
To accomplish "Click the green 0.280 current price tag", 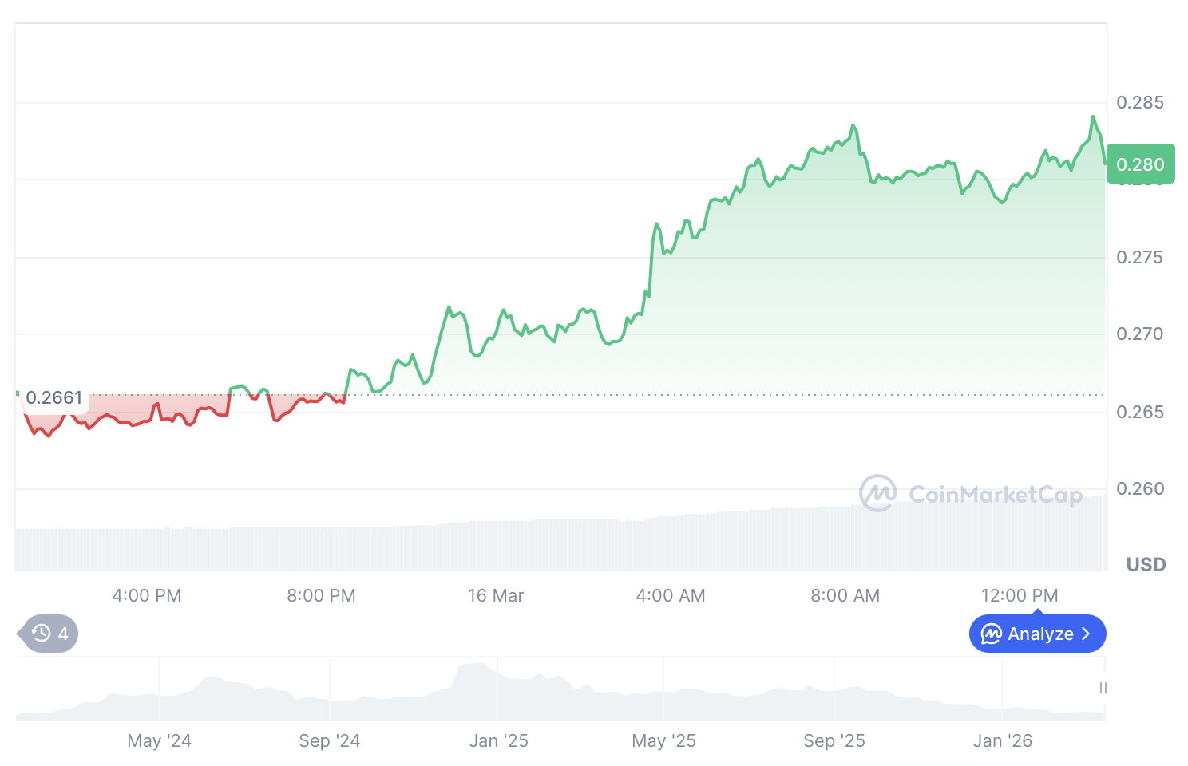I will [1140, 164].
